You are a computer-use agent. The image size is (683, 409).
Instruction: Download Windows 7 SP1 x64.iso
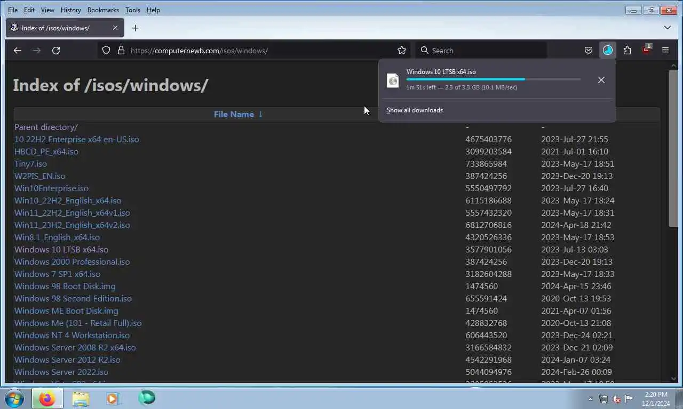[57, 274]
